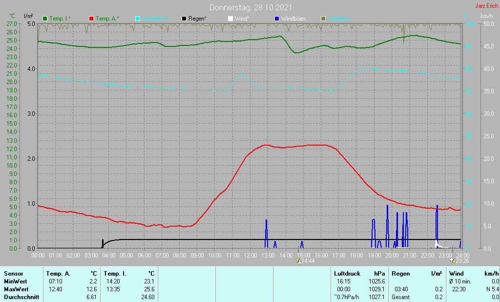Select the Empfang legend label
The height and width of the screenshot is (302, 500).
[338, 19]
